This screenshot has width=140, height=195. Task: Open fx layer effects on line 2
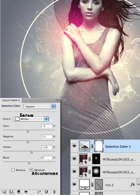[x=133, y=184]
